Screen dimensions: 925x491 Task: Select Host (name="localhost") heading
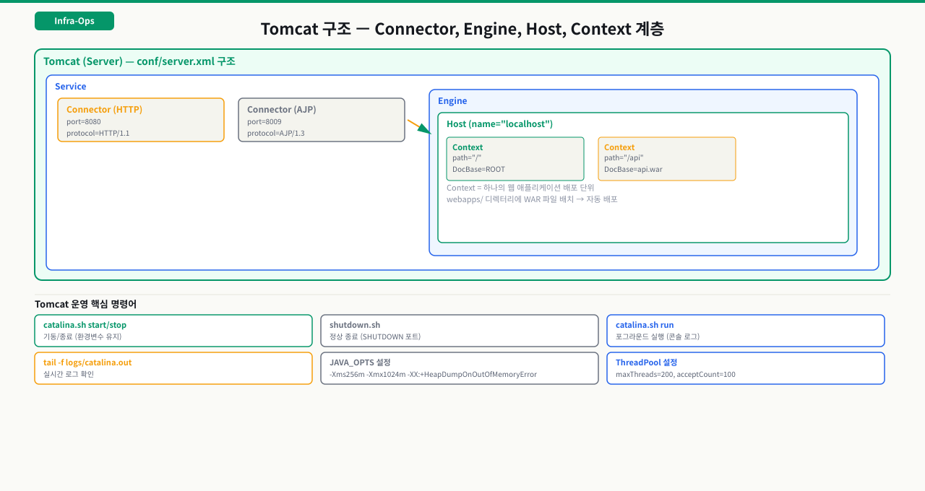499,124
